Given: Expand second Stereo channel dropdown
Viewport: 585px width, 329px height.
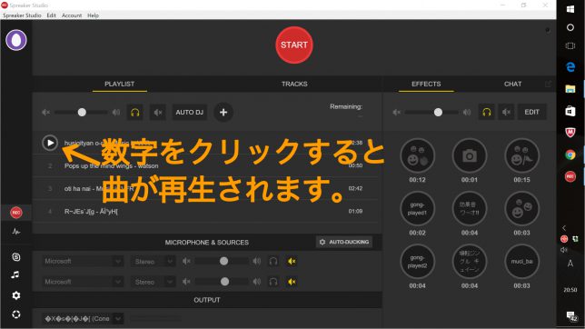Looking at the screenshot, I should [153, 282].
